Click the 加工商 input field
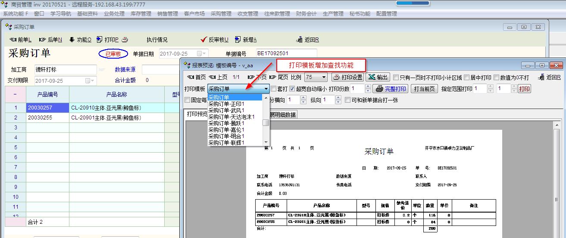Image resolution: width=566 pixels, height=238 pixels. [x=65, y=69]
